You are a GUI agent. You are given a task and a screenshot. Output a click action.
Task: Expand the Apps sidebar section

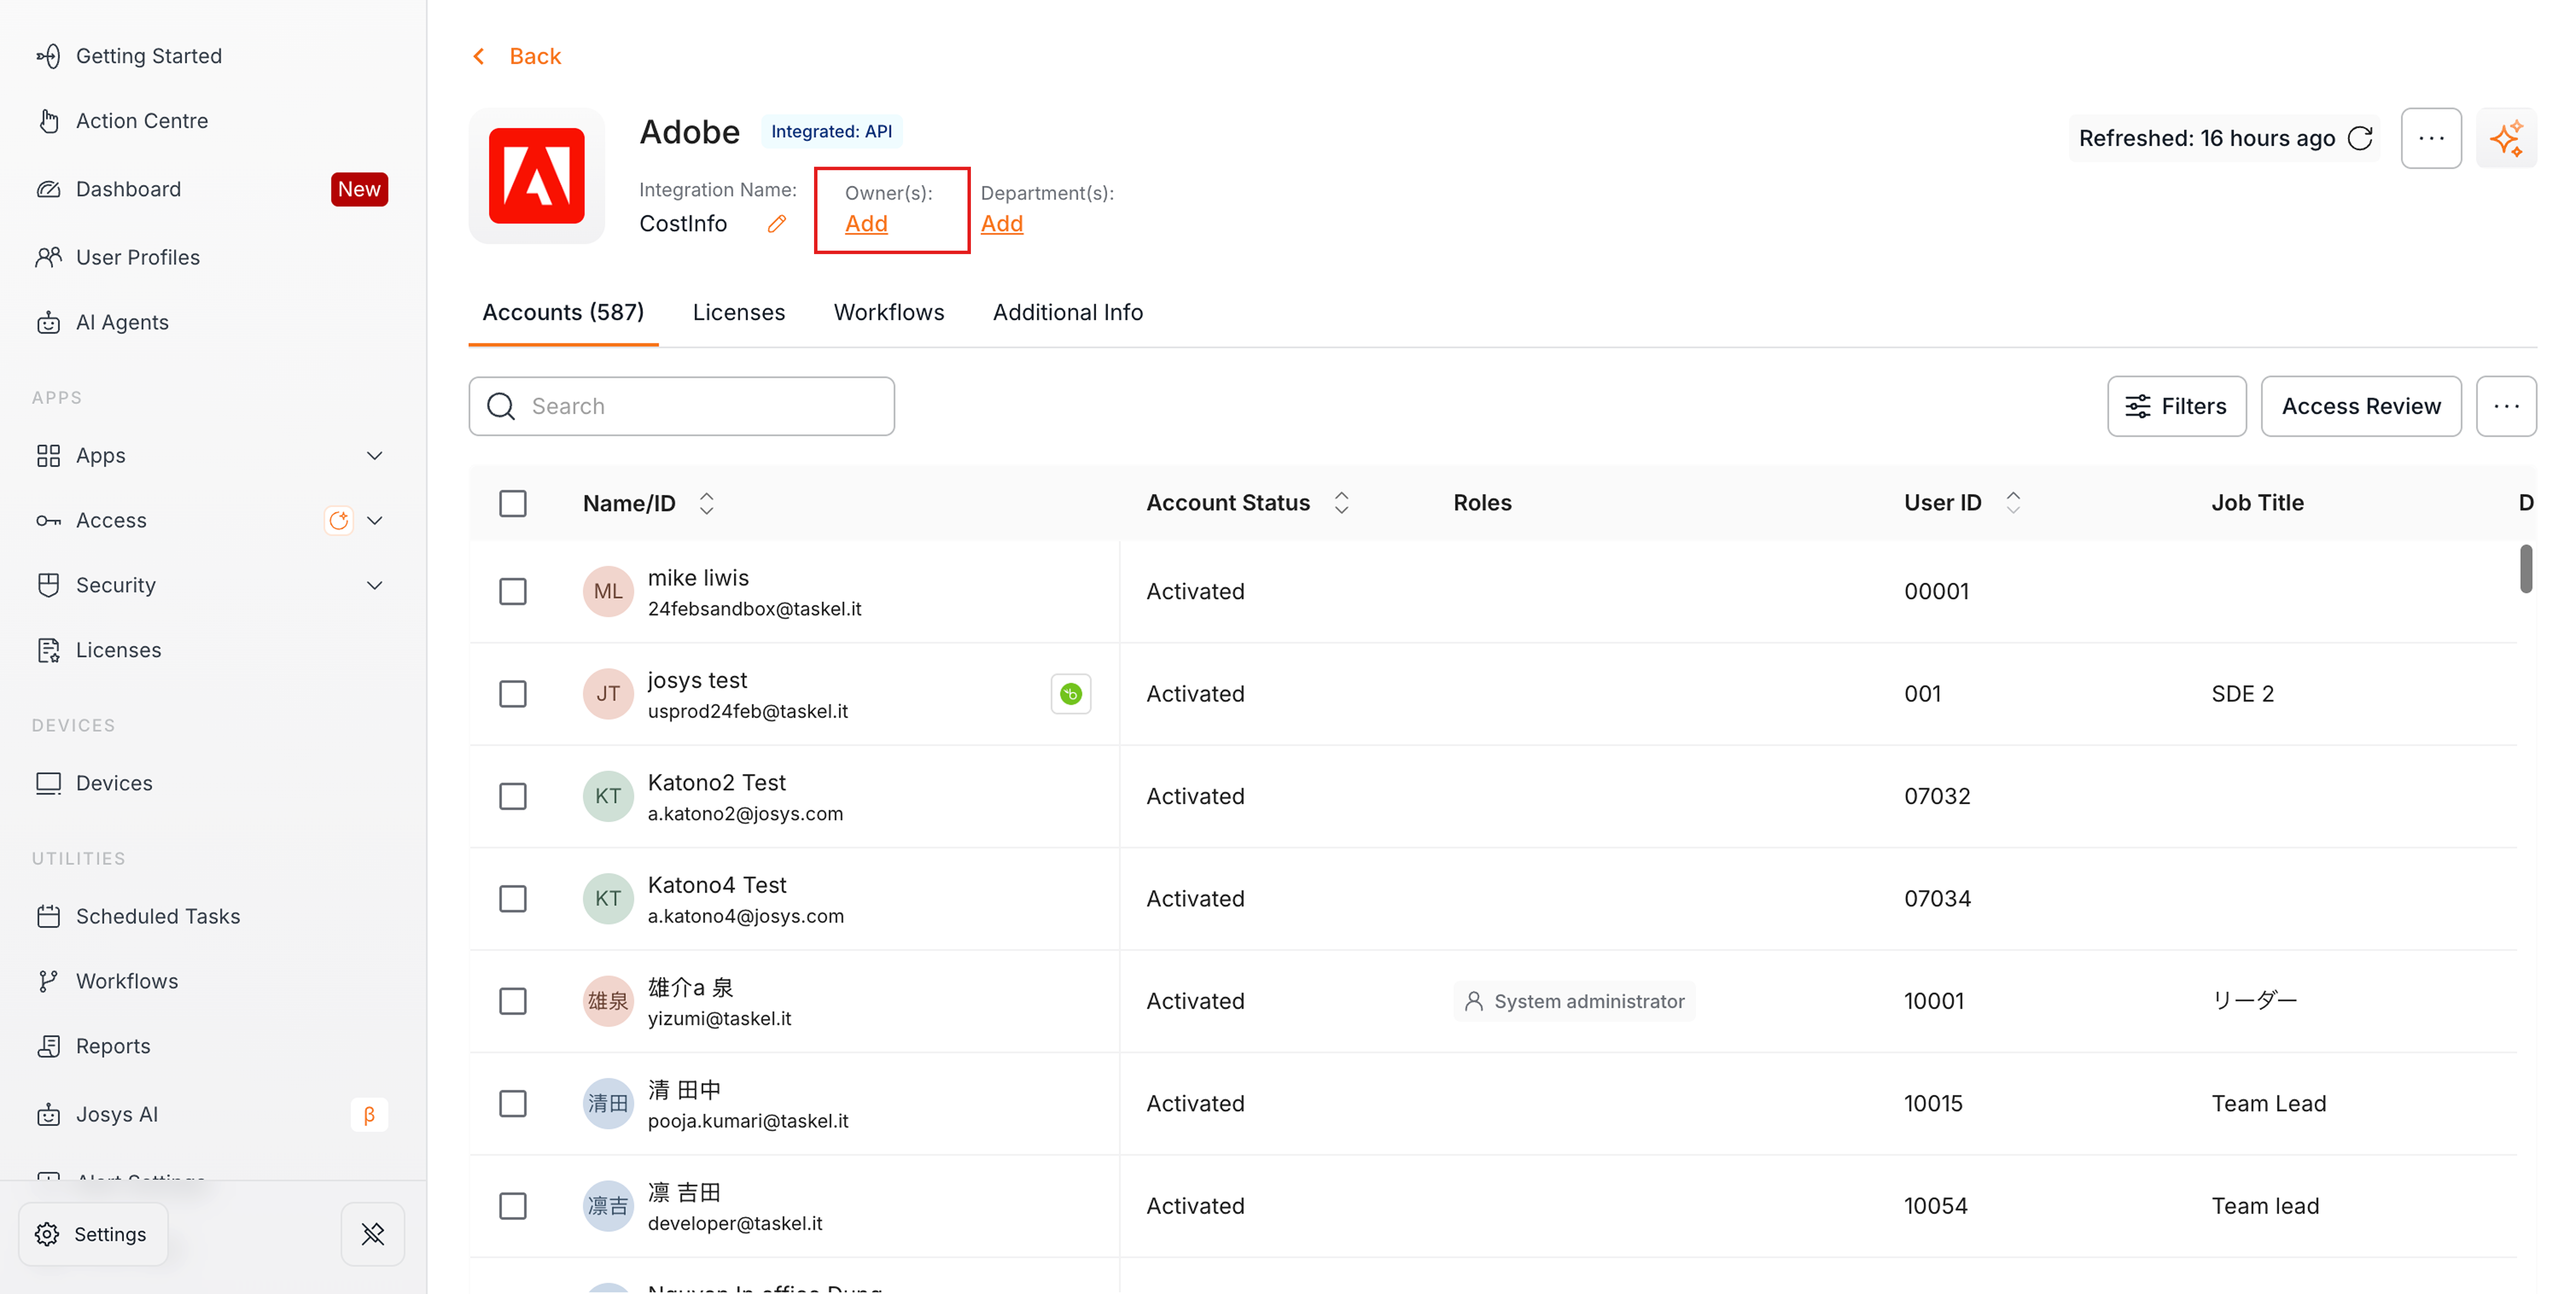coord(375,456)
